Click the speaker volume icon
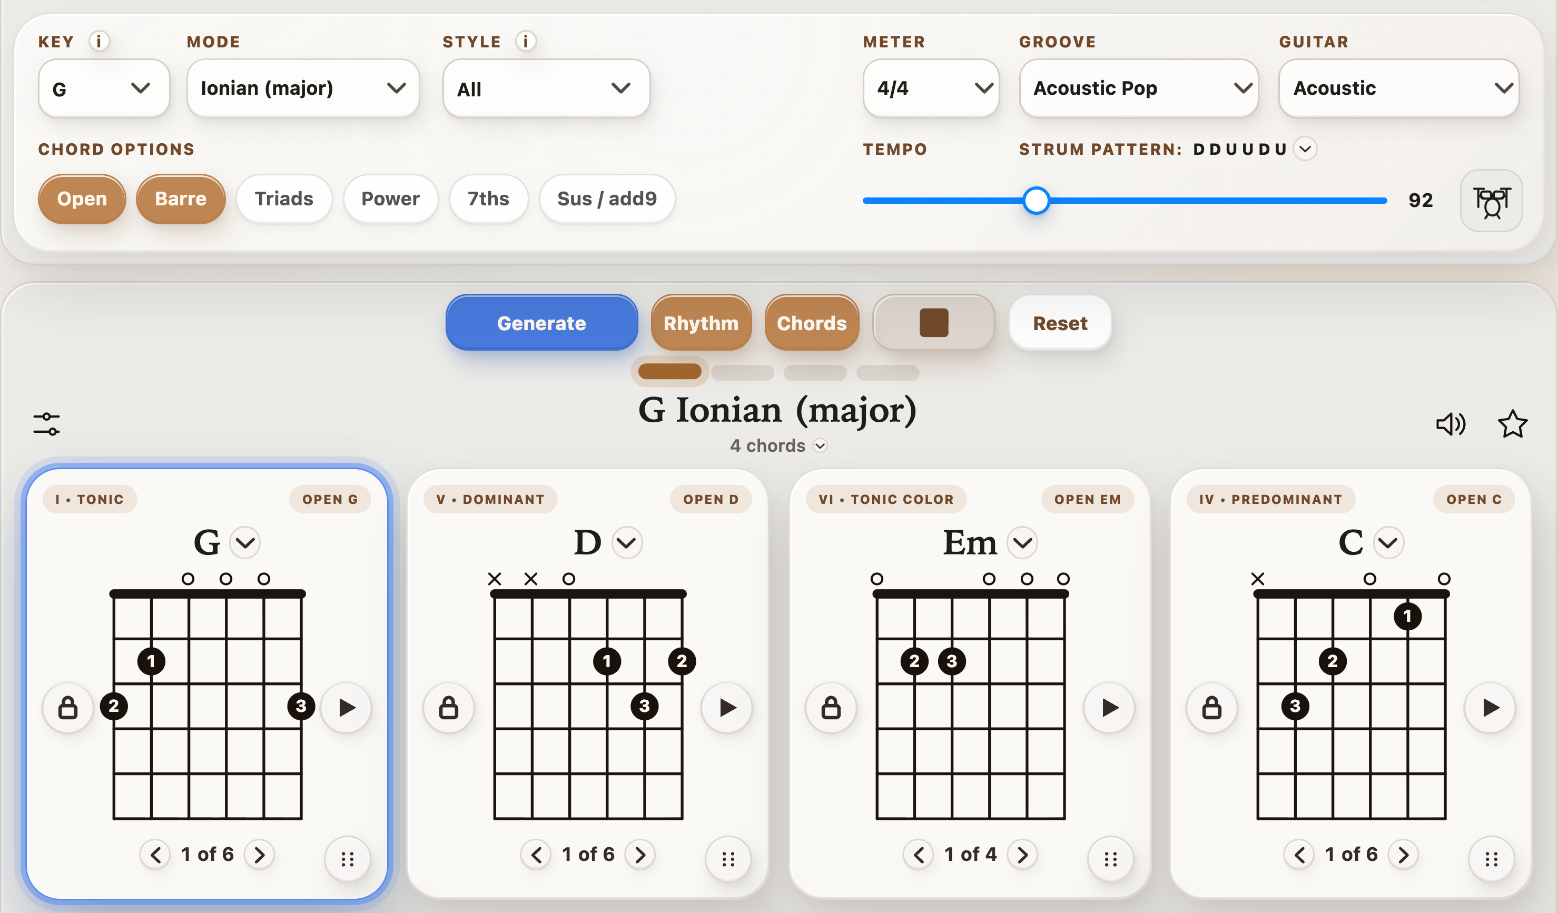This screenshot has width=1558, height=913. (1451, 424)
